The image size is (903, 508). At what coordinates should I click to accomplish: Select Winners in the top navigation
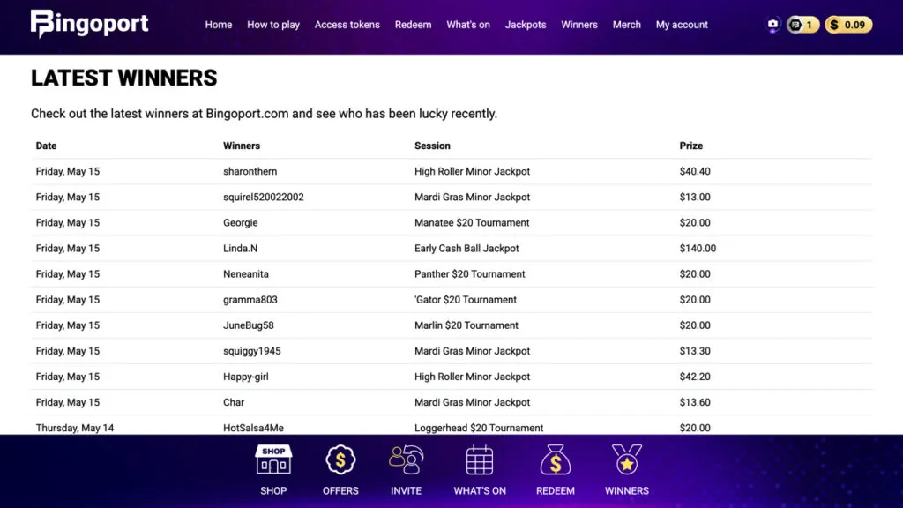tap(579, 25)
